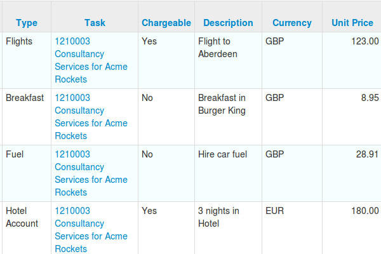The image size is (381, 254).
Task: Open the task link in Hotel Account row
Action: 91,230
